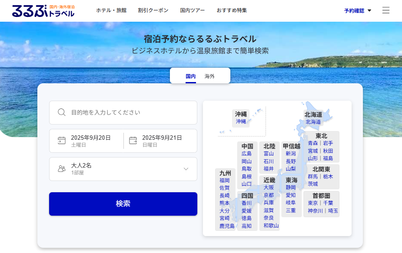Open the おすすめ特集 navigation item

tap(232, 10)
